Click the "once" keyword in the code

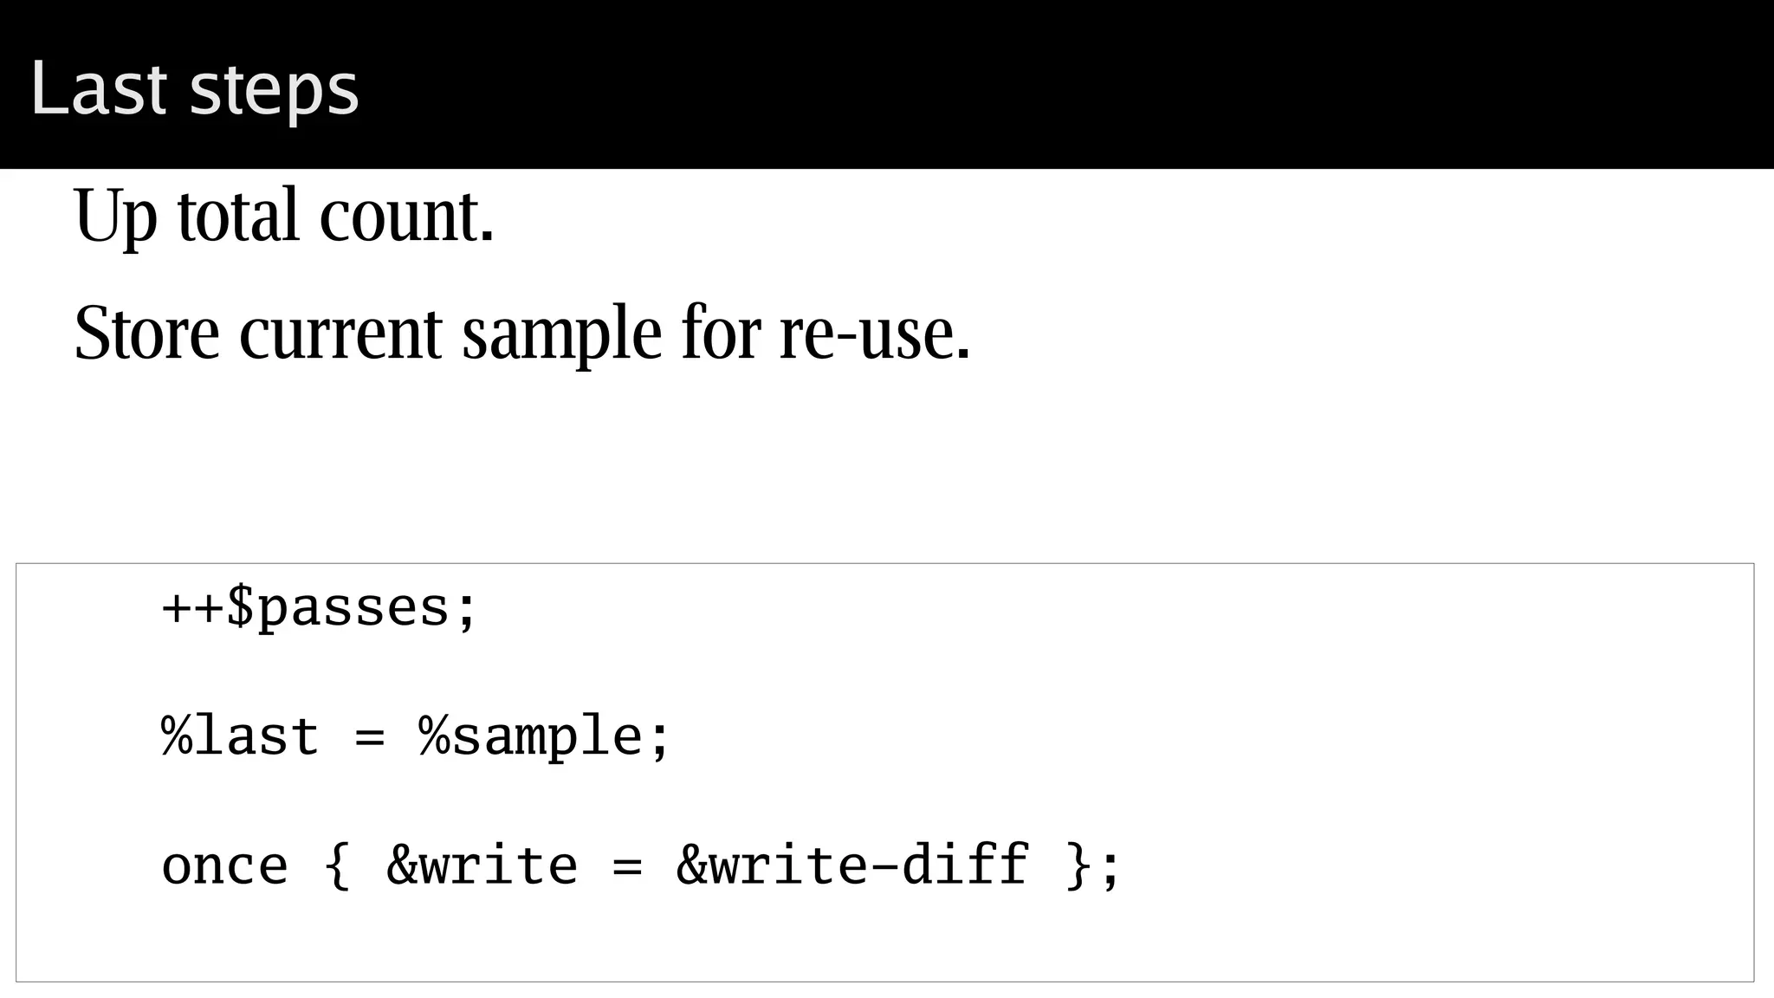pyautogui.click(x=224, y=865)
